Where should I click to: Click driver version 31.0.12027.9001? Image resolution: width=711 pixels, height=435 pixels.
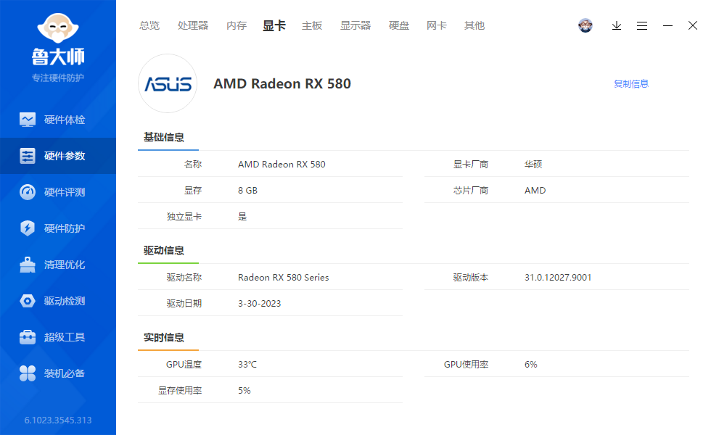coord(558,278)
